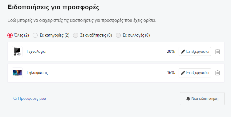Click the Τεχνολογία category name
Viewport: 231px width, 117px height.
36,52
